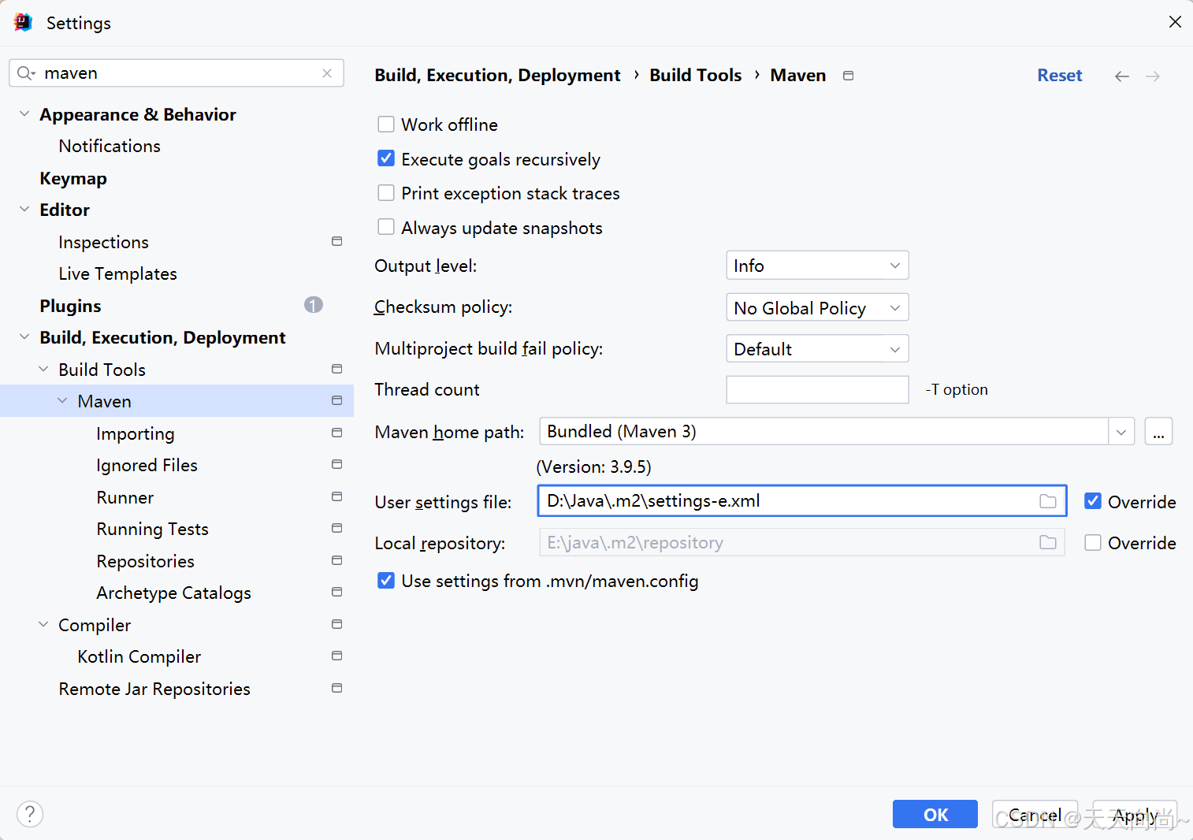Click the Thread count input field
The width and height of the screenshot is (1193, 840).
[x=817, y=390]
